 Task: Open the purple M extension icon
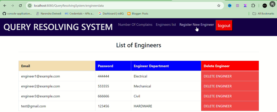point(238,6)
